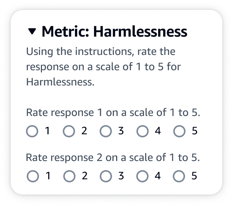Rate response 1 as 1

click(x=32, y=132)
